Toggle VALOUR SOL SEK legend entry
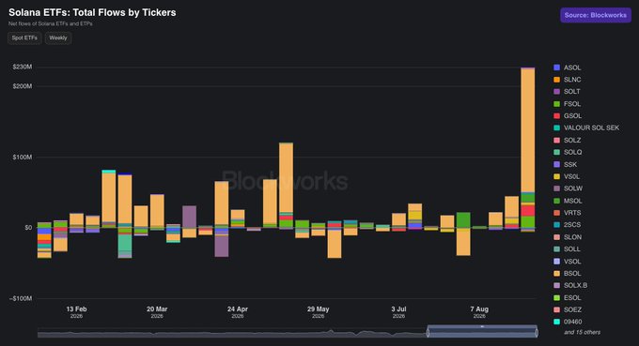The width and height of the screenshot is (639, 346). tap(586, 128)
